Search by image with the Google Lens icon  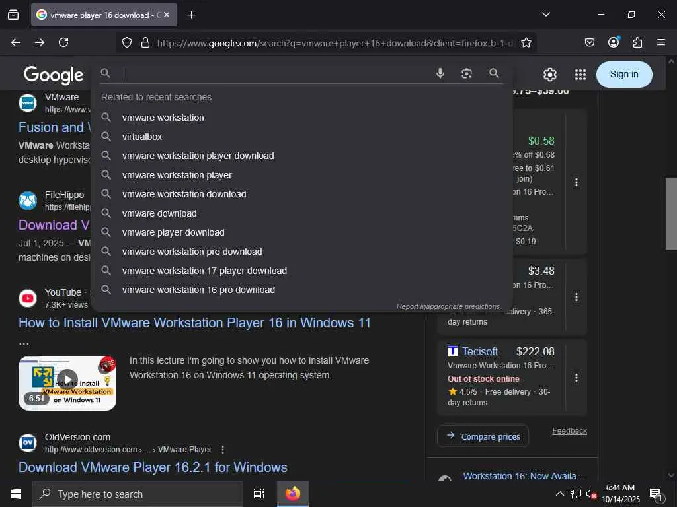(466, 73)
